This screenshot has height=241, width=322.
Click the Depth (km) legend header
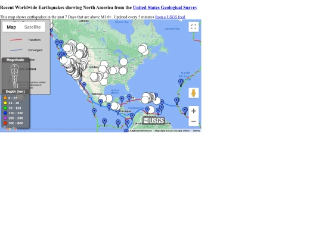pos(16,92)
